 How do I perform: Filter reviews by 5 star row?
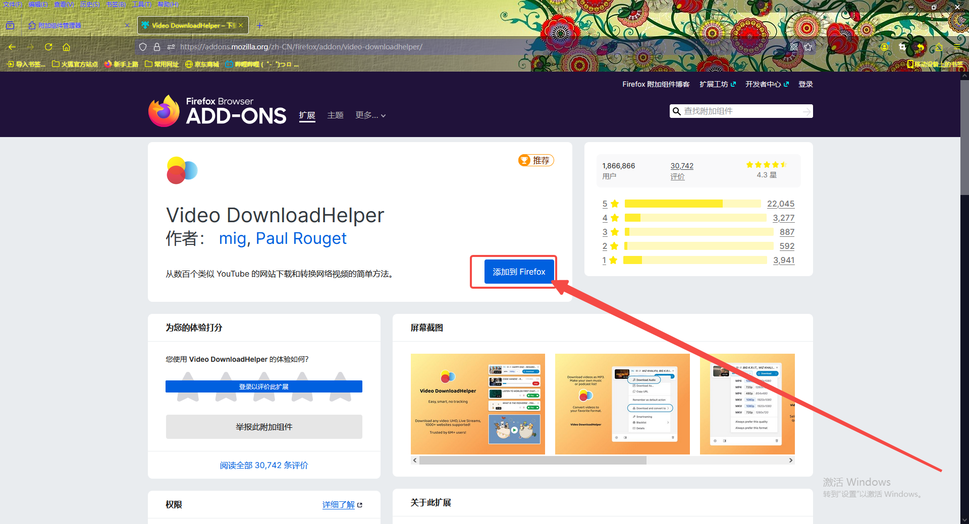coord(698,204)
